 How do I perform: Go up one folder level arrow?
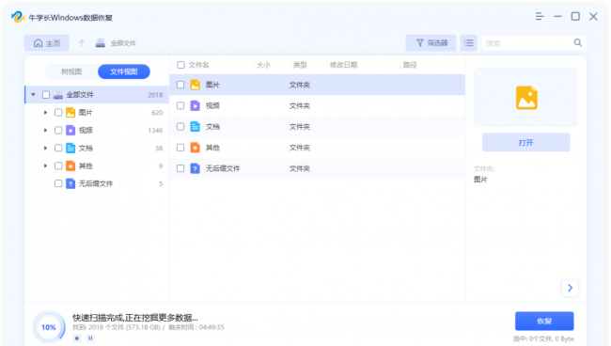tap(82, 43)
